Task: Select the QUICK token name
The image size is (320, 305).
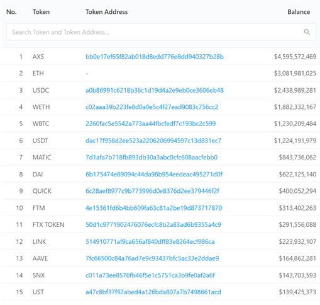Action: [x=41, y=191]
